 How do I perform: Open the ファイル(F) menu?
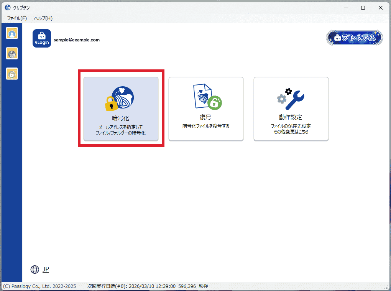17,18
